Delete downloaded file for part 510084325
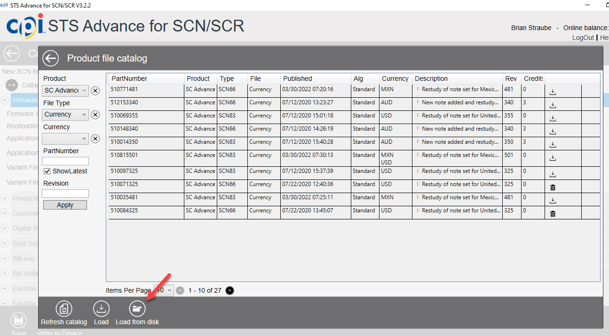The height and width of the screenshot is (335, 609). pyautogui.click(x=553, y=214)
